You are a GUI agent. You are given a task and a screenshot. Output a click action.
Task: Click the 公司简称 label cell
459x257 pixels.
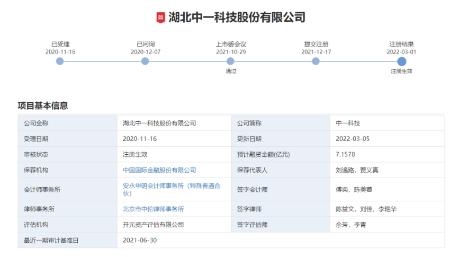[281, 123]
